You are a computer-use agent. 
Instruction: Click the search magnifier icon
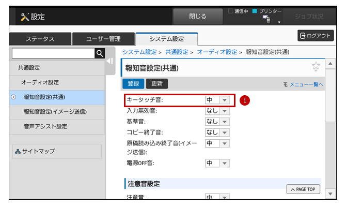tap(100, 53)
